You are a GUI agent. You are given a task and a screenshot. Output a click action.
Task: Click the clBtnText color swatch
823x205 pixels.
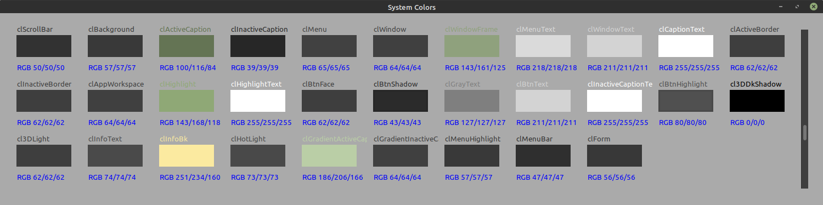543,101
